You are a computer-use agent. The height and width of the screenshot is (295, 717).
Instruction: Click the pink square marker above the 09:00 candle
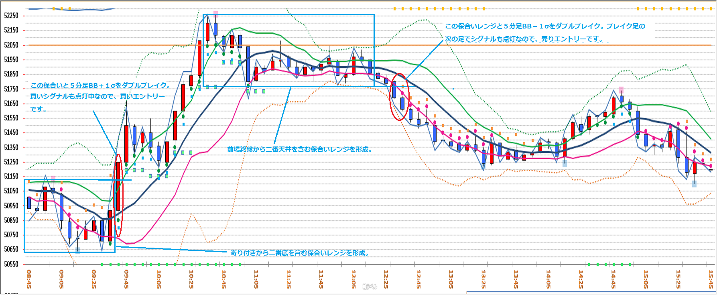pyautogui.click(x=53, y=178)
